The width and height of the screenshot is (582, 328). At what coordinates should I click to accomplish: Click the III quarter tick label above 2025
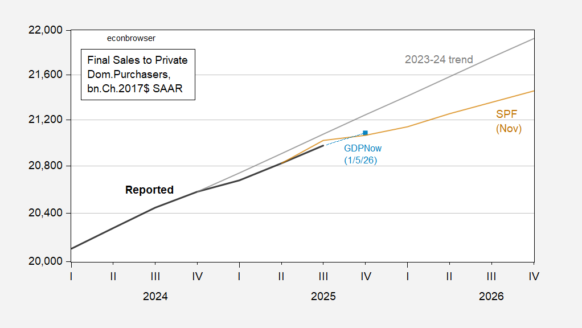323,277
